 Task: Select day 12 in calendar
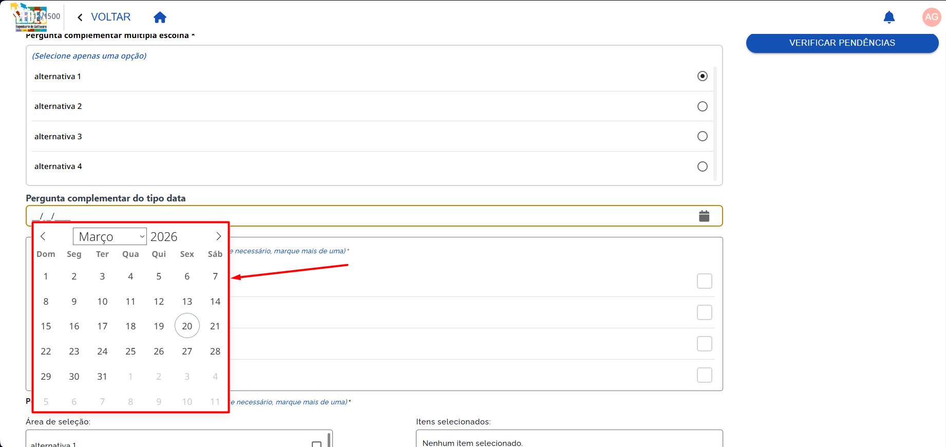pyautogui.click(x=159, y=302)
